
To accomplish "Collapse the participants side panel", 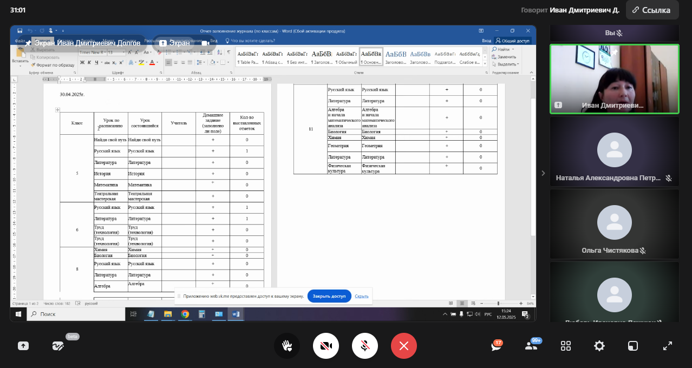I will tap(543, 173).
